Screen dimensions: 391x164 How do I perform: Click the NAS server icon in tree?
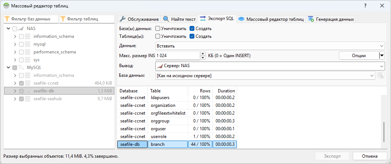point(21,29)
